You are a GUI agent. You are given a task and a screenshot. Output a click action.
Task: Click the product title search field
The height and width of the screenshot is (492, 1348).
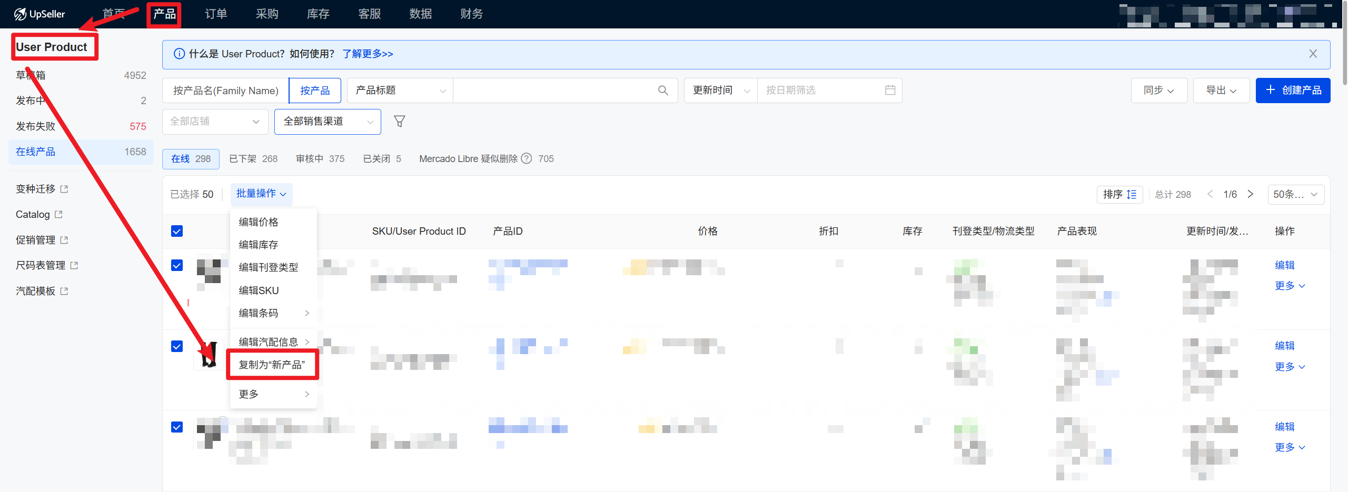553,91
